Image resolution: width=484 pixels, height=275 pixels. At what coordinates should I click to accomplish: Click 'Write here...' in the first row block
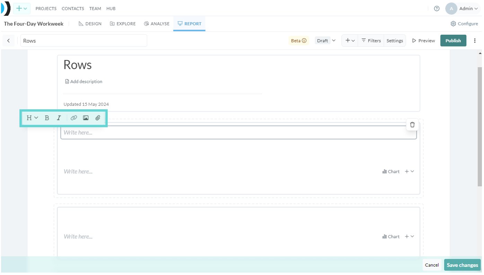78,171
